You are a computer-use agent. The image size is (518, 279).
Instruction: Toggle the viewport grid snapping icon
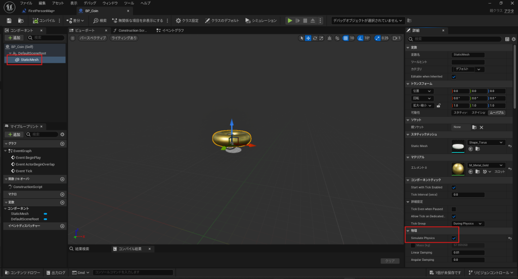point(346,38)
